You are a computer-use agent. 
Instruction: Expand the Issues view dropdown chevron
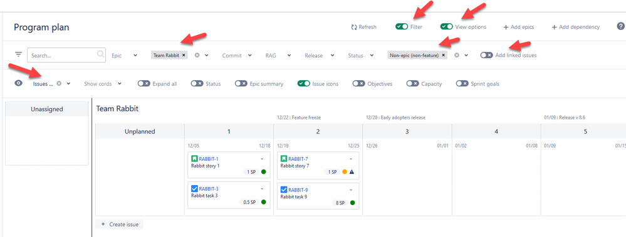(x=69, y=84)
